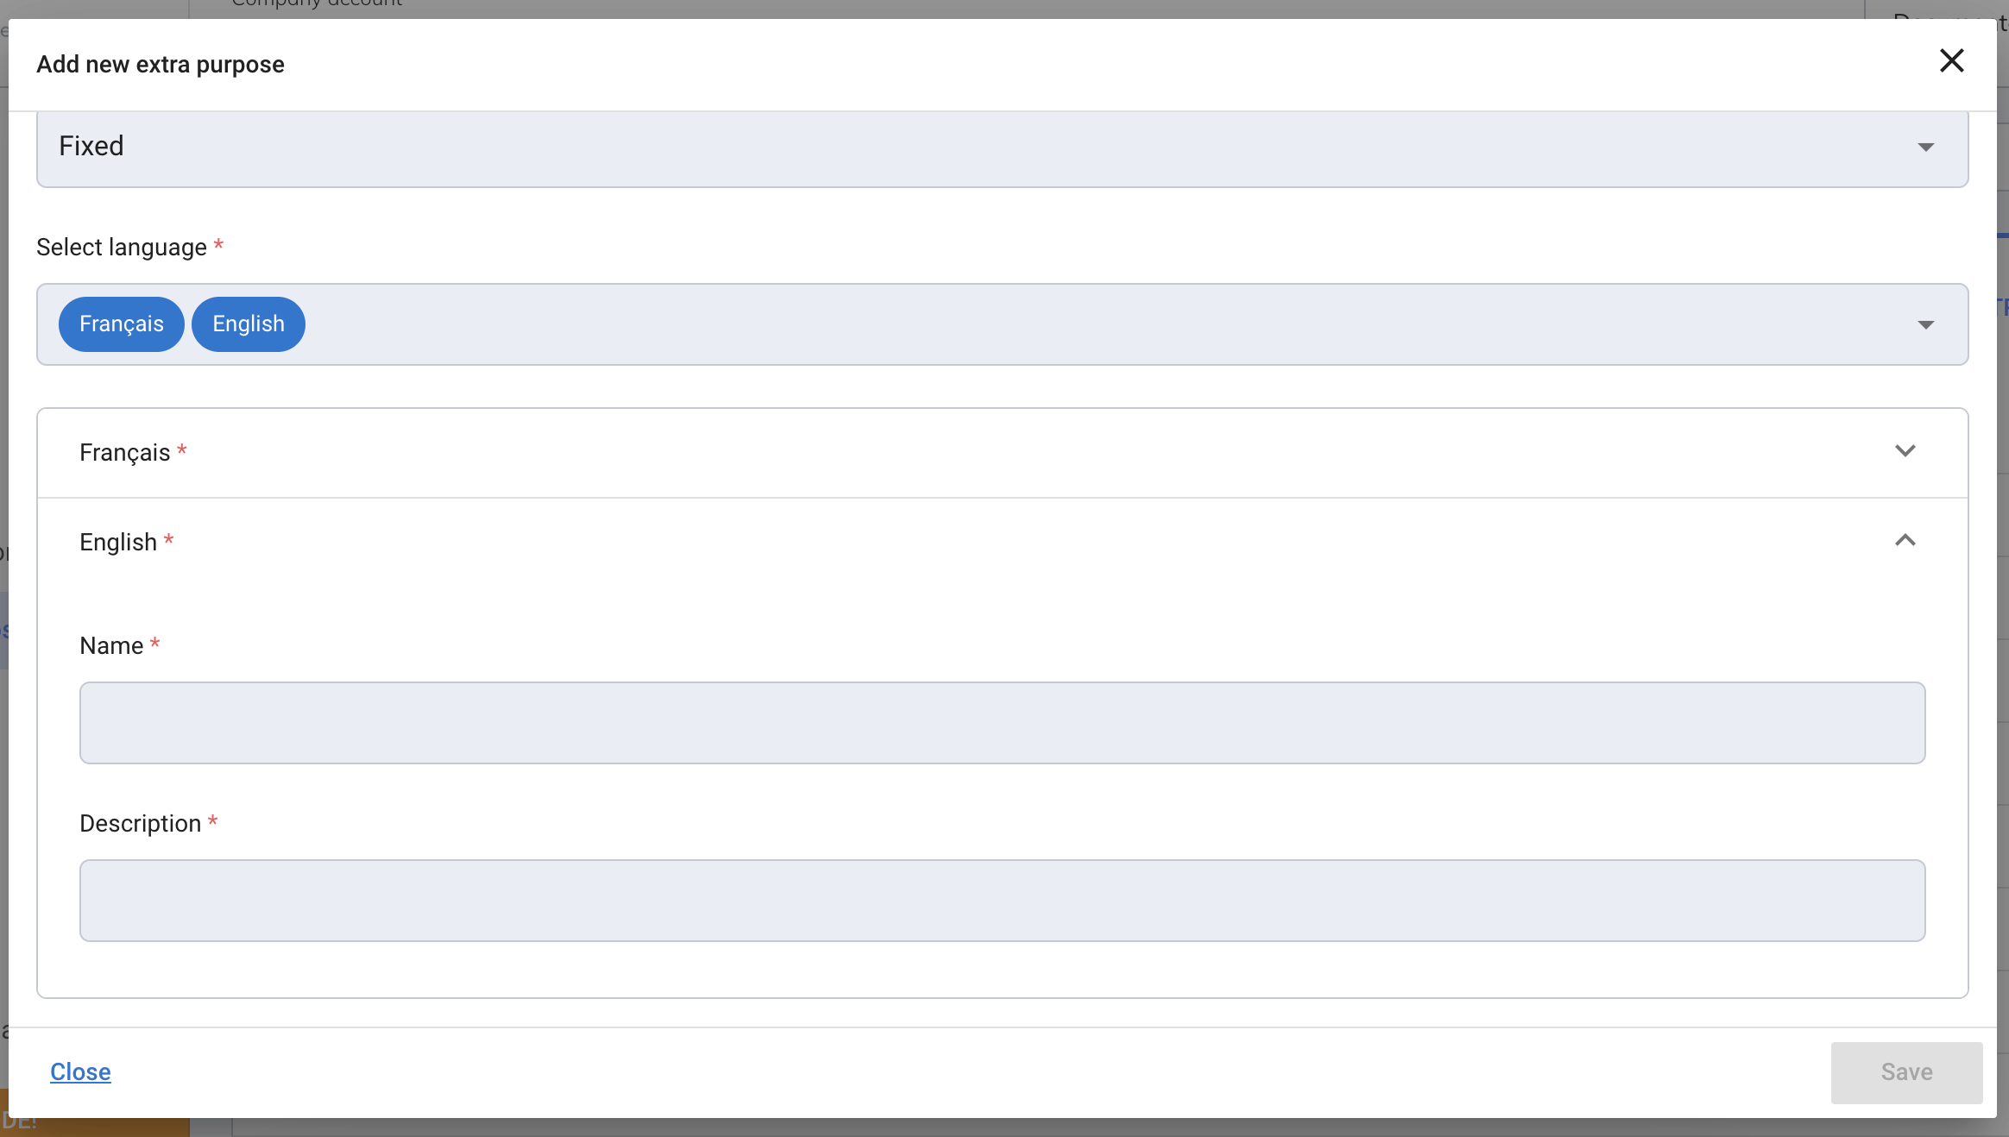Click the Select language label
This screenshot has width=2009, height=1137.
(119, 247)
